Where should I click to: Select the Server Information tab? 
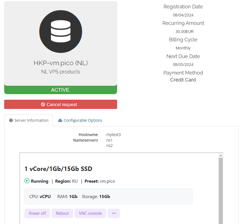tap(29, 120)
